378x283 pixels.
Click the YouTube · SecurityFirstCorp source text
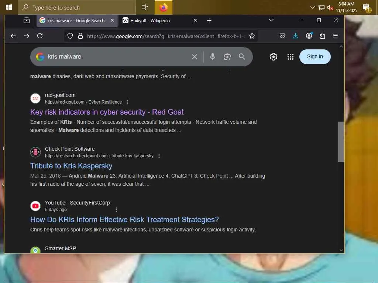78,203
